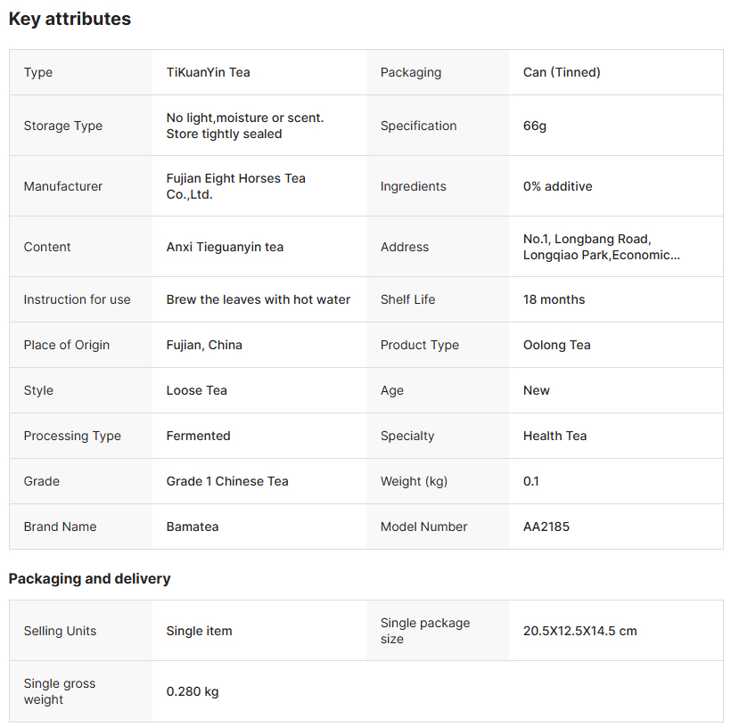The width and height of the screenshot is (739, 727).
Task: Click the Loose Tea style value
Action: point(196,390)
